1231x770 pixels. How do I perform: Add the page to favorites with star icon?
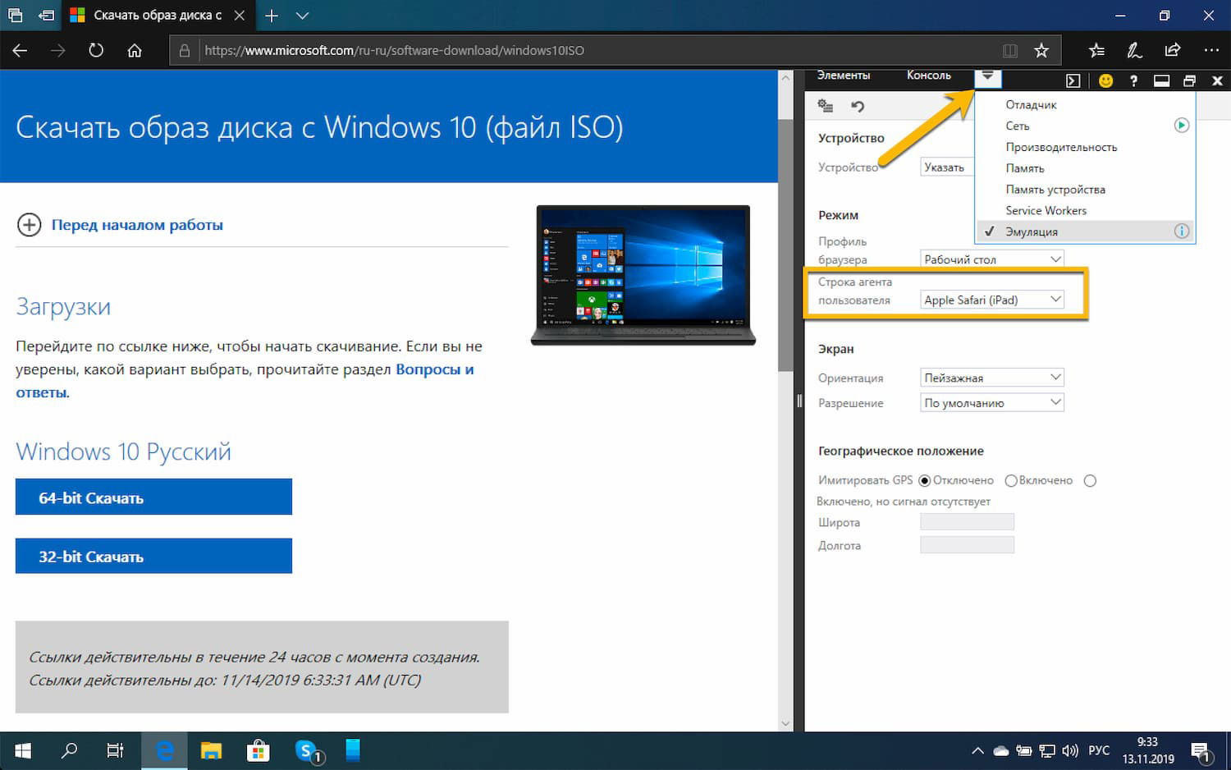(x=1041, y=50)
